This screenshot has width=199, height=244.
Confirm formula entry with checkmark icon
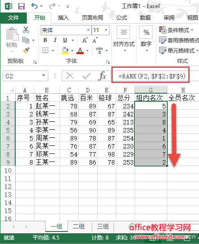click(86, 76)
